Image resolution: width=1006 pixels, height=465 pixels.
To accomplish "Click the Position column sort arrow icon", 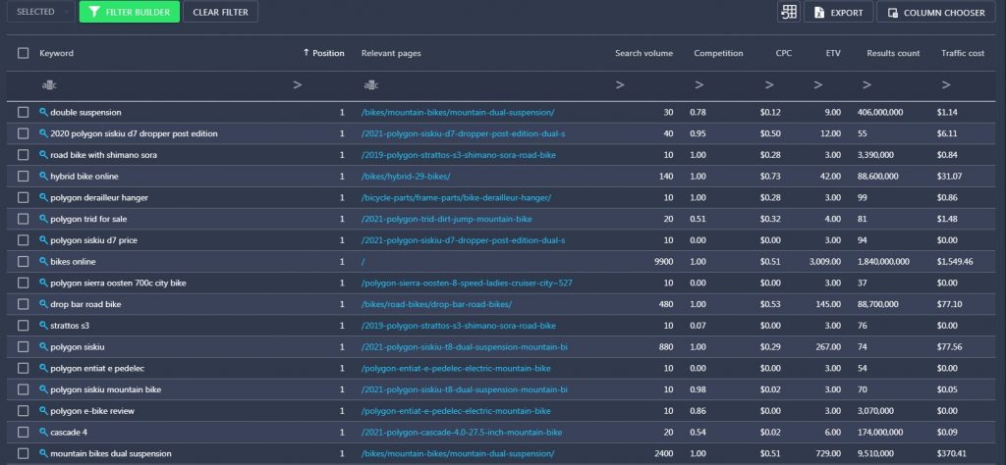I will [x=307, y=53].
